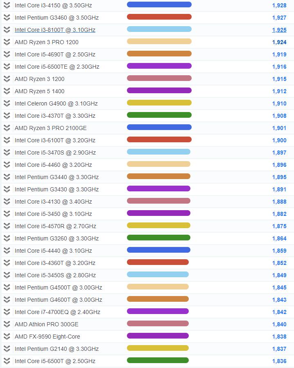Image resolution: width=294 pixels, height=368 pixels.
Task: Open Intel Core i5-3450S @ 2.80GHz link
Action: (55, 275)
